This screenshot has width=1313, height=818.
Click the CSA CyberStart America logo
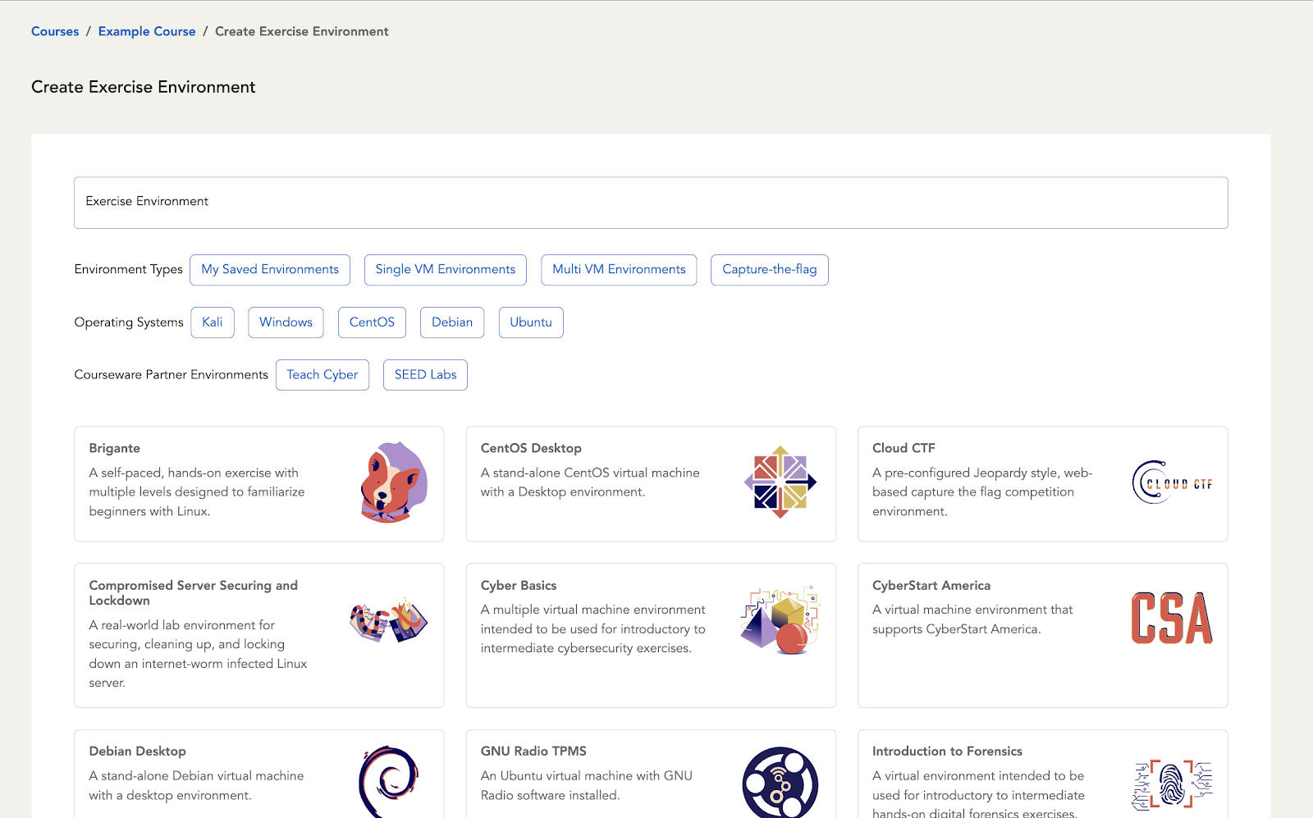pyautogui.click(x=1172, y=618)
